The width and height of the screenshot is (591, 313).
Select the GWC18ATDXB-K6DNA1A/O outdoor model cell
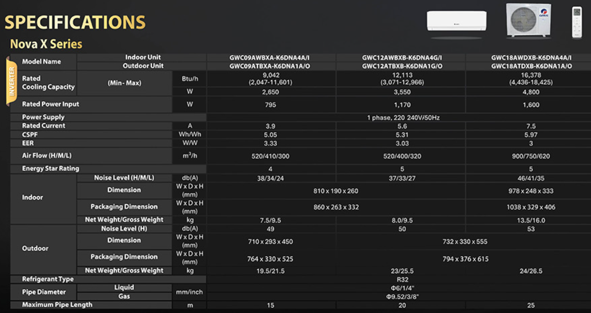[531, 66]
